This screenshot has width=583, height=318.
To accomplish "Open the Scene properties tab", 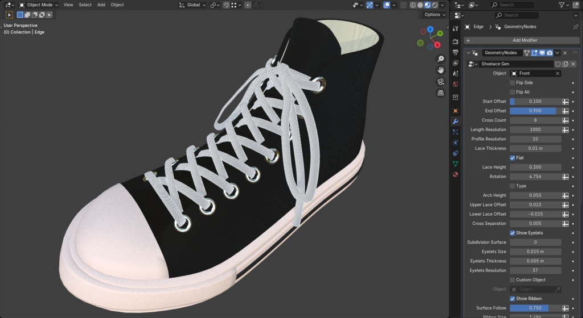I will 455,73.
